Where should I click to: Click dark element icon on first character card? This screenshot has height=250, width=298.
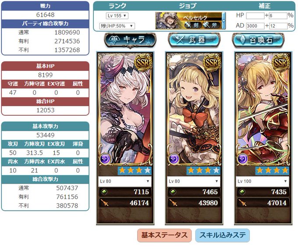coord(105,159)
